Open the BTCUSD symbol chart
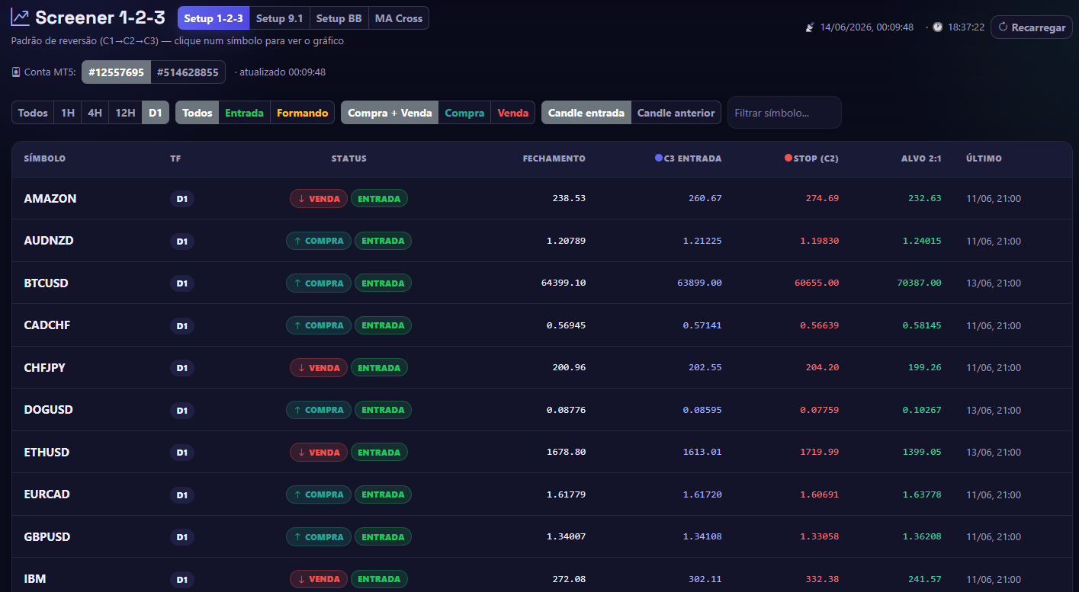This screenshot has height=592, width=1079. pos(47,283)
